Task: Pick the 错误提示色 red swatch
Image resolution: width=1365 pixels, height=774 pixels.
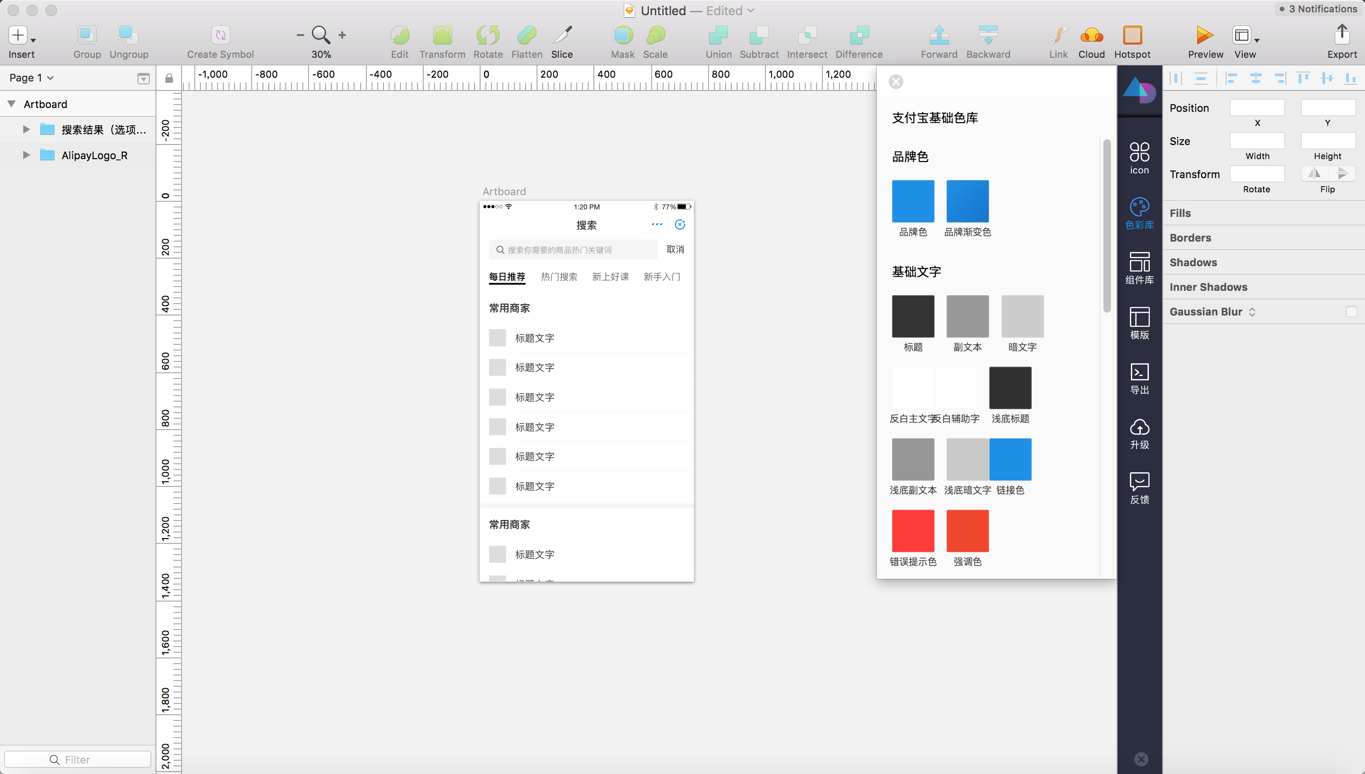Action: tap(912, 531)
